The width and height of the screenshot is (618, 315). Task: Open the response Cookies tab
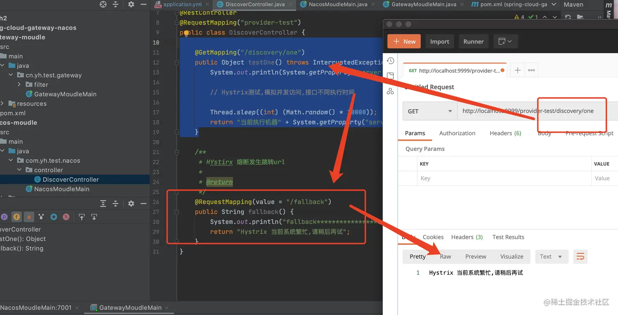click(433, 237)
